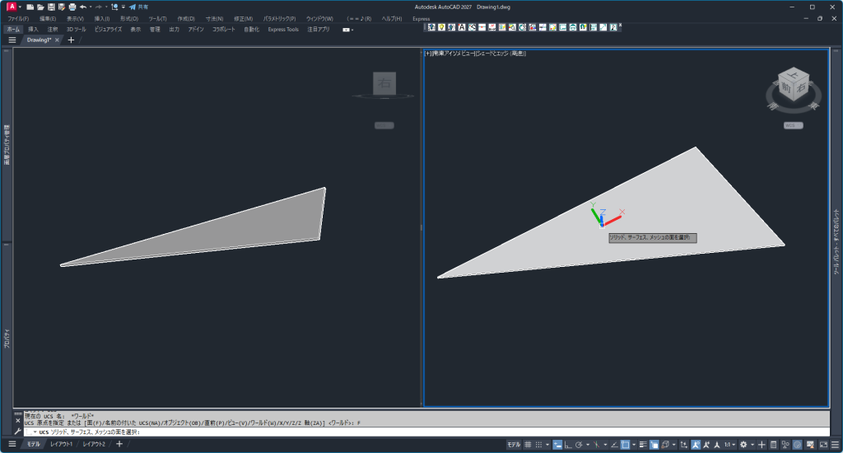Click the Save icon in quick access toolbar
The image size is (843, 453).
click(51, 7)
